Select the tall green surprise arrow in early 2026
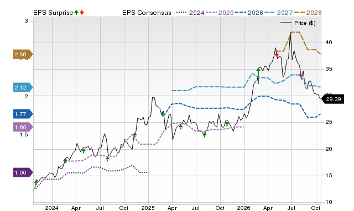 click(x=258, y=76)
